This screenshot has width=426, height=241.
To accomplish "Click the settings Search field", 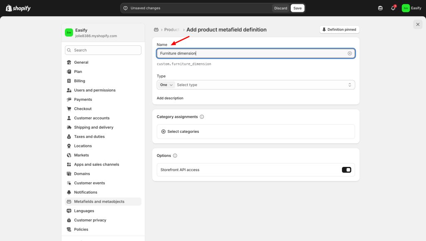I will pyautogui.click(x=103, y=50).
